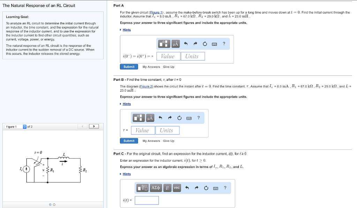Click the subscript/superscript icon in Part C
Screen dimensions: 357x208
[167, 188]
